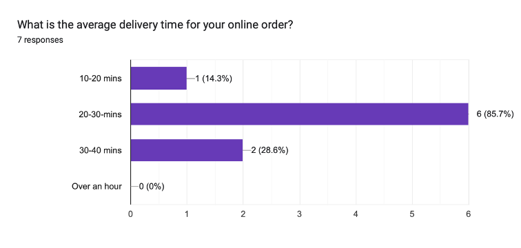Image resolution: width=521 pixels, height=248 pixels.
Task: Click the x-axis tick label 4
Action: coord(356,214)
